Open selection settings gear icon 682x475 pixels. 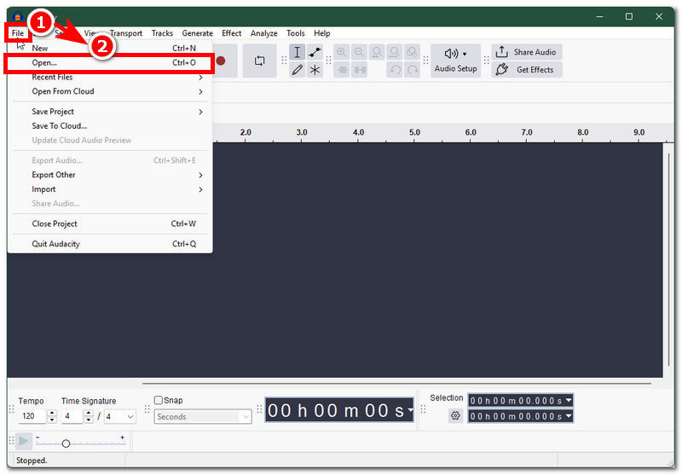pos(455,416)
